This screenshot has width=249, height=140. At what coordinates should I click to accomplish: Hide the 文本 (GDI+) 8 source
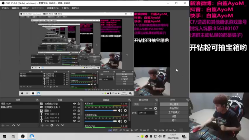[74, 114]
